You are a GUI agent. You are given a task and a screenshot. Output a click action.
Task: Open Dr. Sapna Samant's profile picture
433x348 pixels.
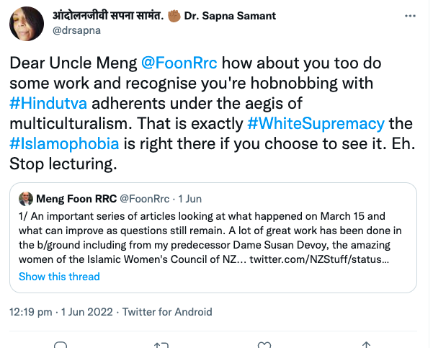click(26, 23)
